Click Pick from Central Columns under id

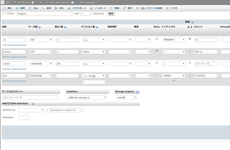pyautogui.click(x=14, y=45)
